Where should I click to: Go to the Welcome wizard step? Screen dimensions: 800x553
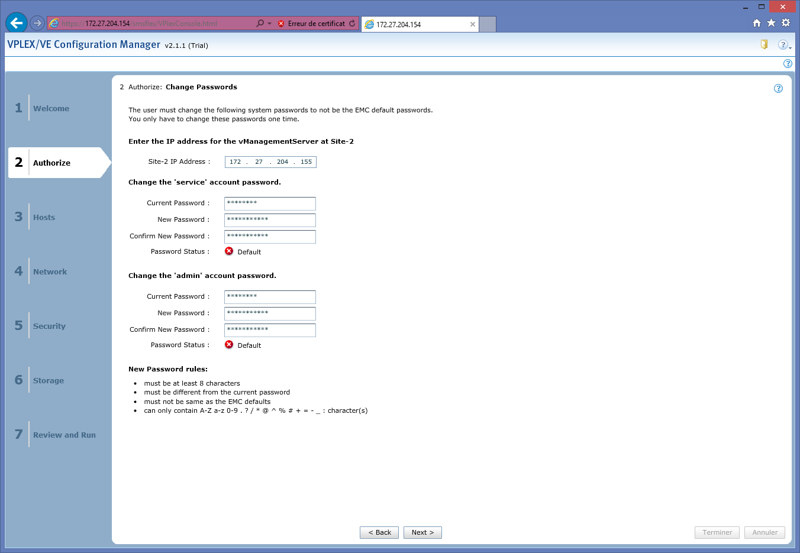pyautogui.click(x=51, y=108)
